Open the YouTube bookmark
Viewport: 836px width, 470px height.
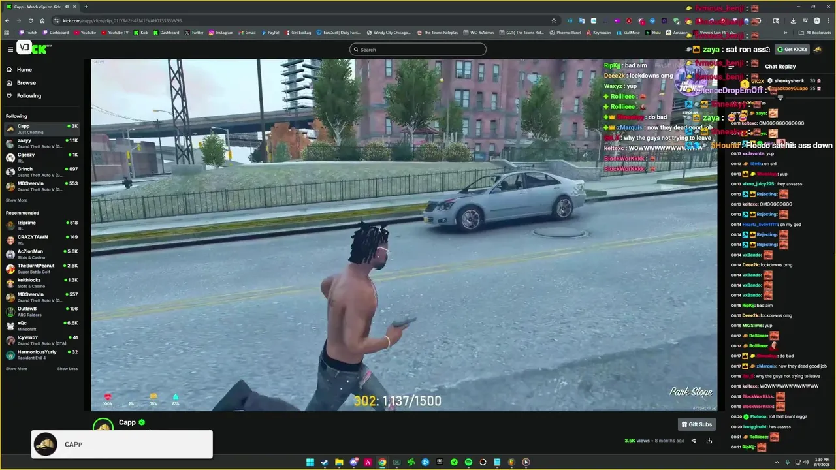85,33
